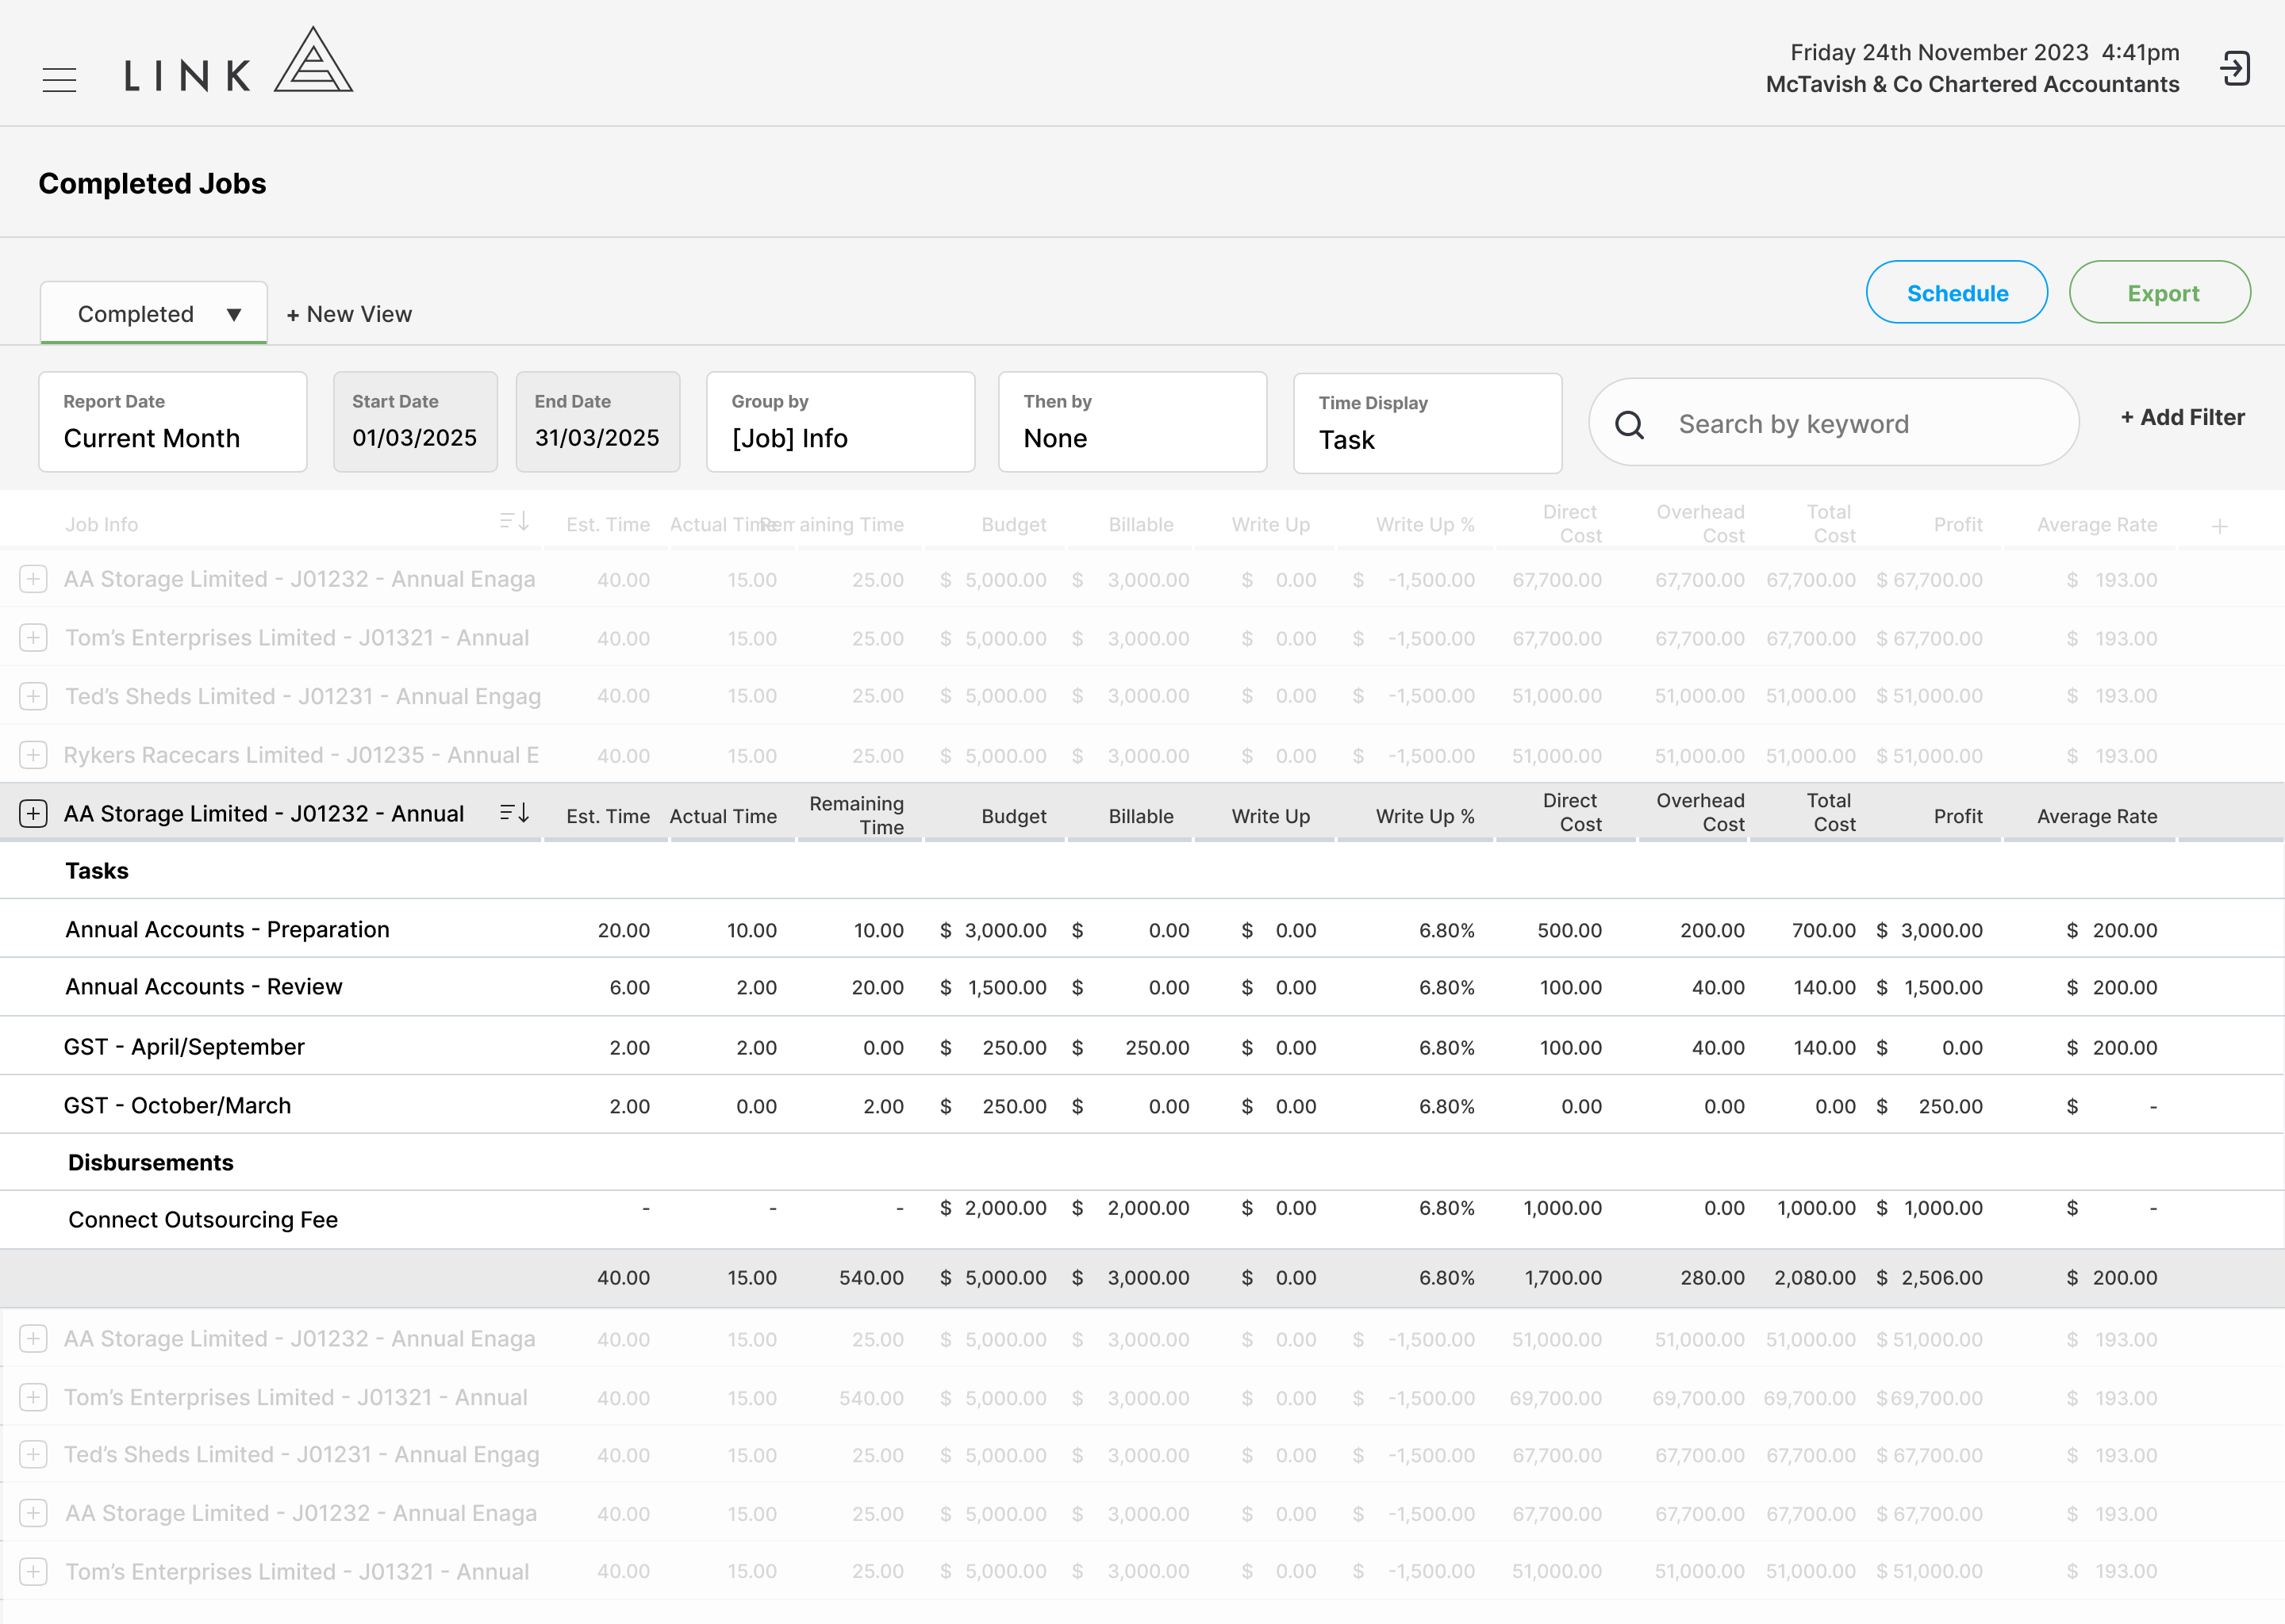Expand top Ted's Sheds J01231 row
The width and height of the screenshot is (2285, 1624).
point(33,696)
